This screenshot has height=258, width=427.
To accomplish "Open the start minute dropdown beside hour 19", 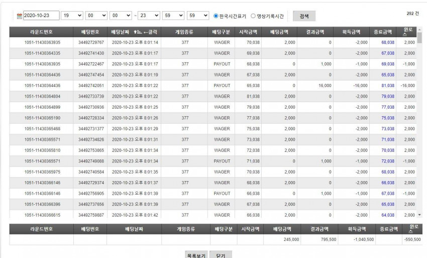I will pyautogui.click(x=96, y=16).
